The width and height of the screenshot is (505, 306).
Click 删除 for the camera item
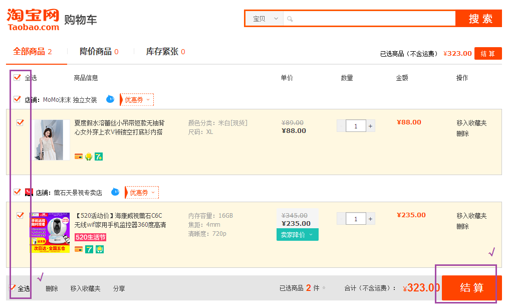tap(462, 226)
